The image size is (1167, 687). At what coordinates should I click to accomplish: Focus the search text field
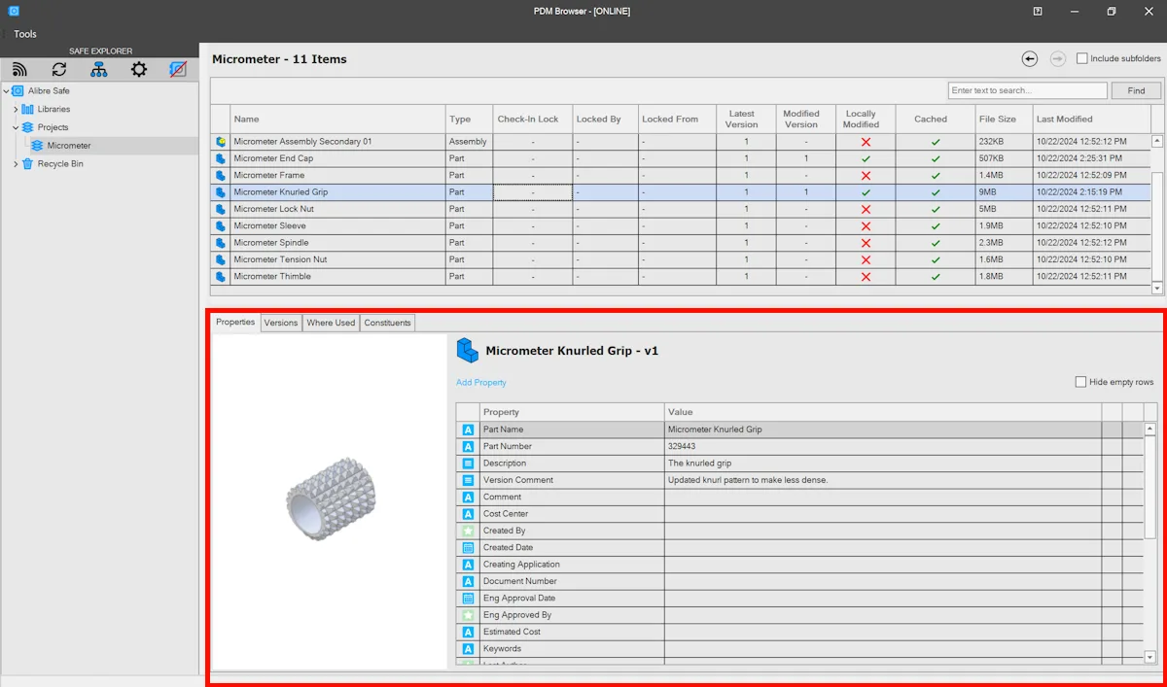pyautogui.click(x=1028, y=90)
